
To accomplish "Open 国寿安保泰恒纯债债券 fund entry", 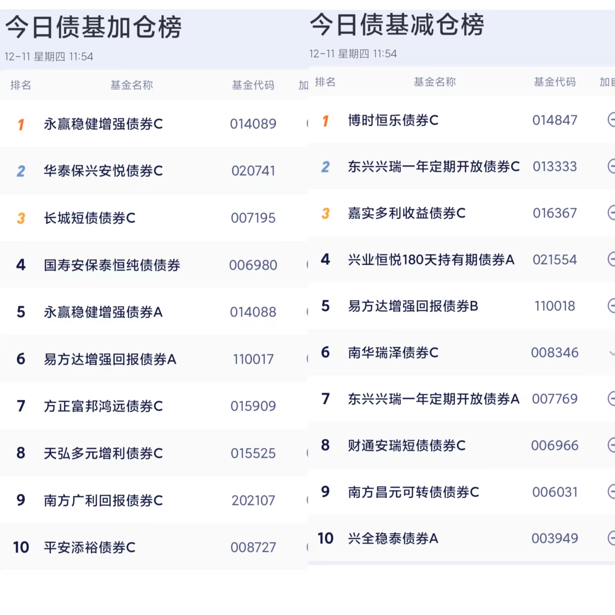I will coord(112,265).
